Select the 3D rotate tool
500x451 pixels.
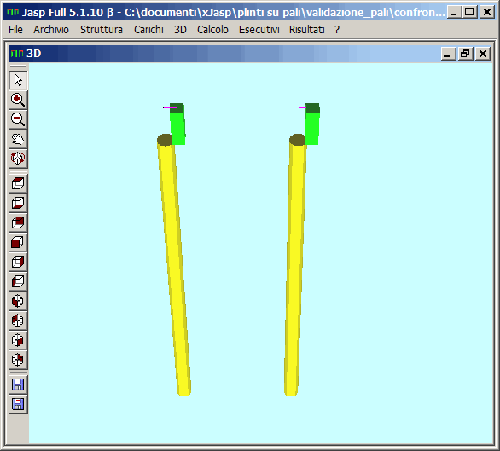pos(18,159)
